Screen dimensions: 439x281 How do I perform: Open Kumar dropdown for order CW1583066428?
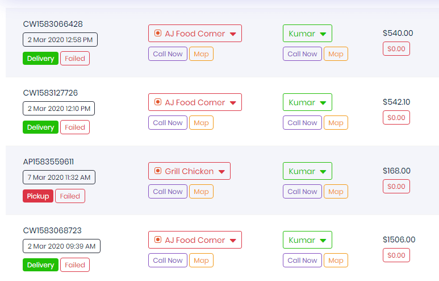(x=307, y=34)
